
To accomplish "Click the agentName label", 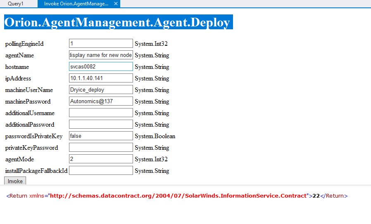I will 20,55.
